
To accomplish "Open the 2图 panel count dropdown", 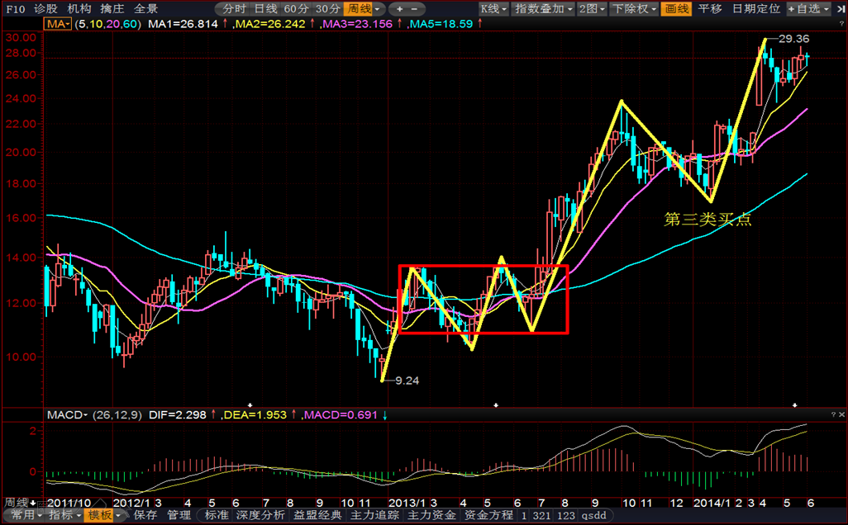I will (x=592, y=8).
